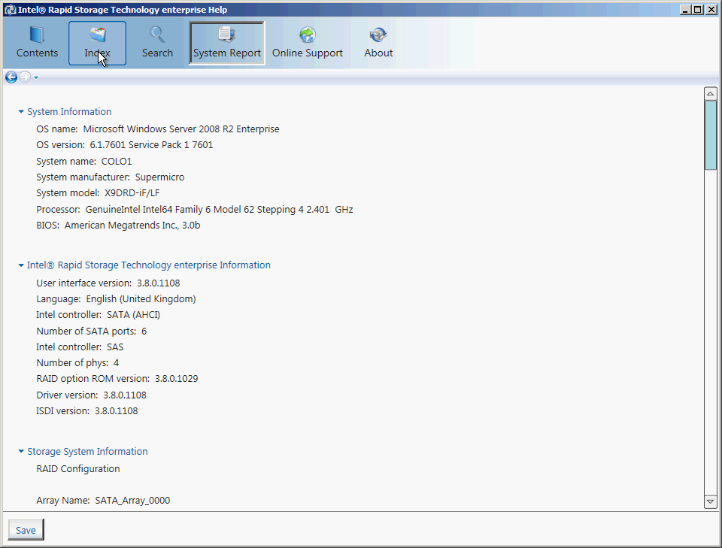Switch to the Search tab label
The image size is (722, 548).
(157, 53)
